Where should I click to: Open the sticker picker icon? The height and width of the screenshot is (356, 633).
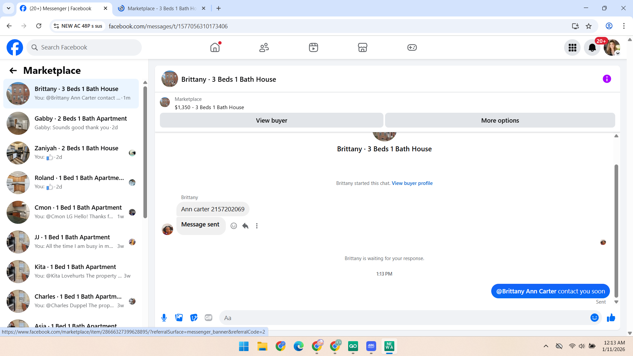point(194,318)
